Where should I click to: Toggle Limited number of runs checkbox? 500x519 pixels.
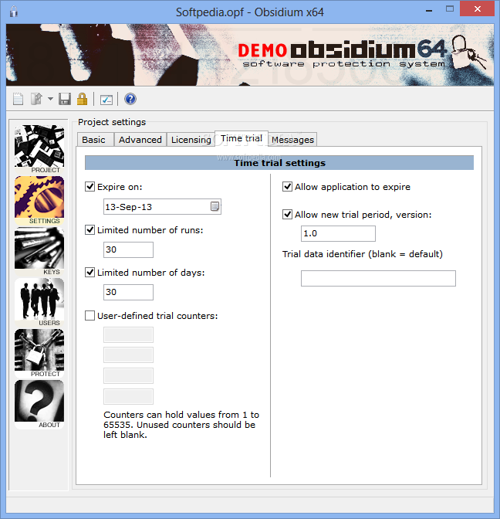(90, 229)
